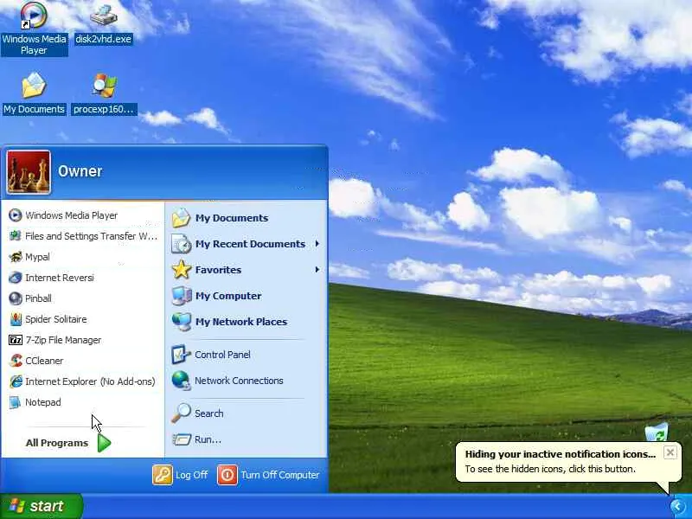Screen dimensions: 692x519
Task: Open 7-Zip File Manager text entry
Action: (x=63, y=340)
